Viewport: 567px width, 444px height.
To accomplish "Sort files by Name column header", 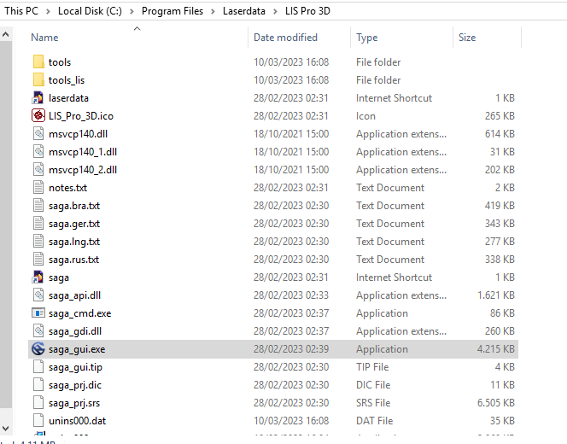I will (x=44, y=38).
